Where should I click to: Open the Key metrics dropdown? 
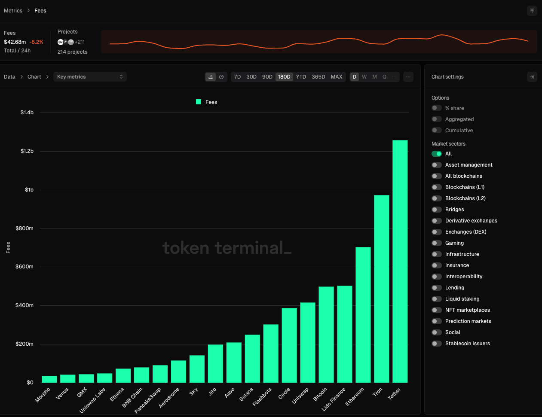click(90, 77)
